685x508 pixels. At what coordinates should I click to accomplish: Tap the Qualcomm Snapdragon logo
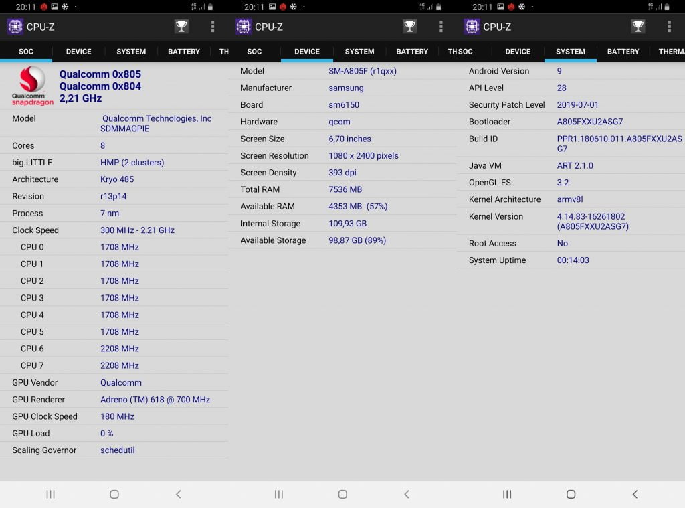click(x=32, y=86)
